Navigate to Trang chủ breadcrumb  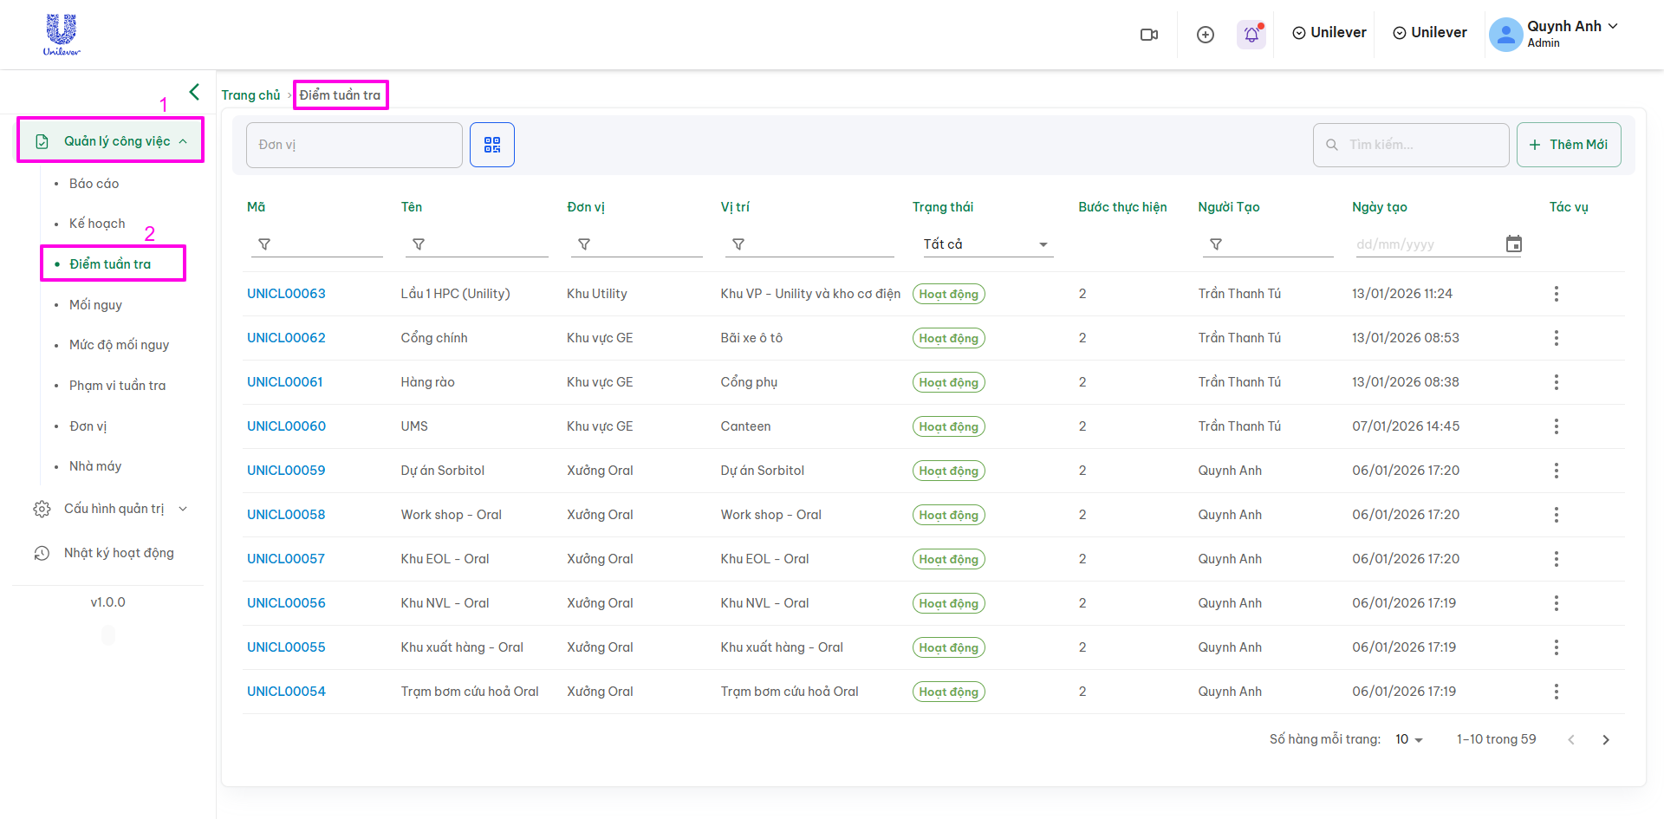(x=250, y=95)
